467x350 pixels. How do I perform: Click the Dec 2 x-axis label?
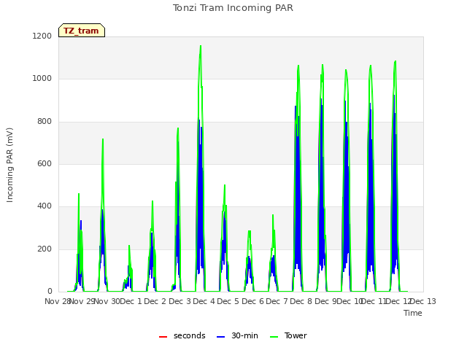pos(155,301)
